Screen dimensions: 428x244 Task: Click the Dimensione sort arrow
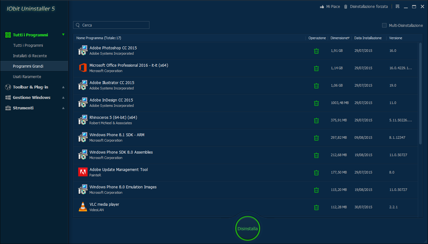click(349, 38)
